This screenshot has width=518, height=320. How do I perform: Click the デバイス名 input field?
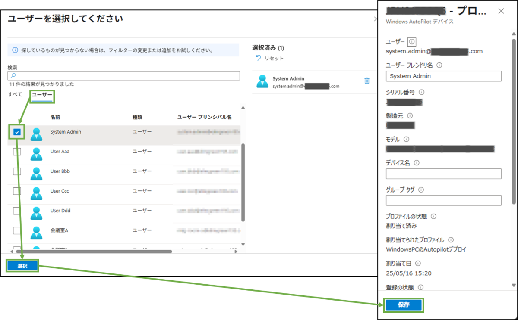(444, 174)
